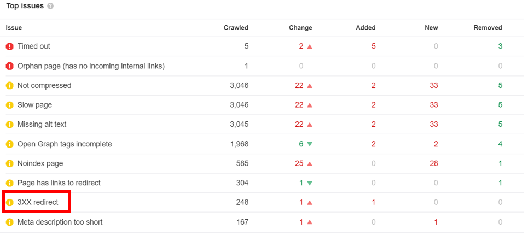Image resolution: width=528 pixels, height=235 pixels.
Task: Click warning icon next to Missing alt text
Action: point(9,125)
